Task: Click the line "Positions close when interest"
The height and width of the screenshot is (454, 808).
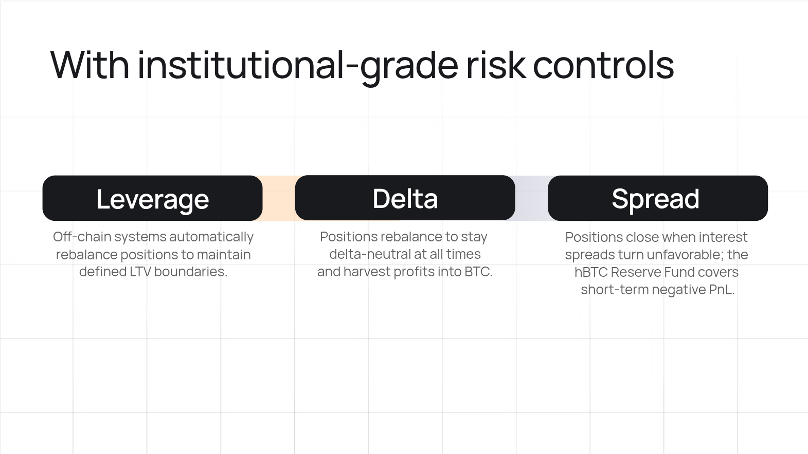Action: click(x=656, y=237)
